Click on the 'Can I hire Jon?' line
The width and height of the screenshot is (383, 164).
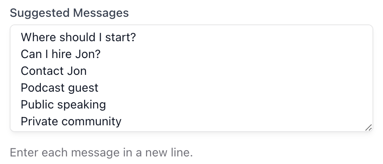coord(61,54)
